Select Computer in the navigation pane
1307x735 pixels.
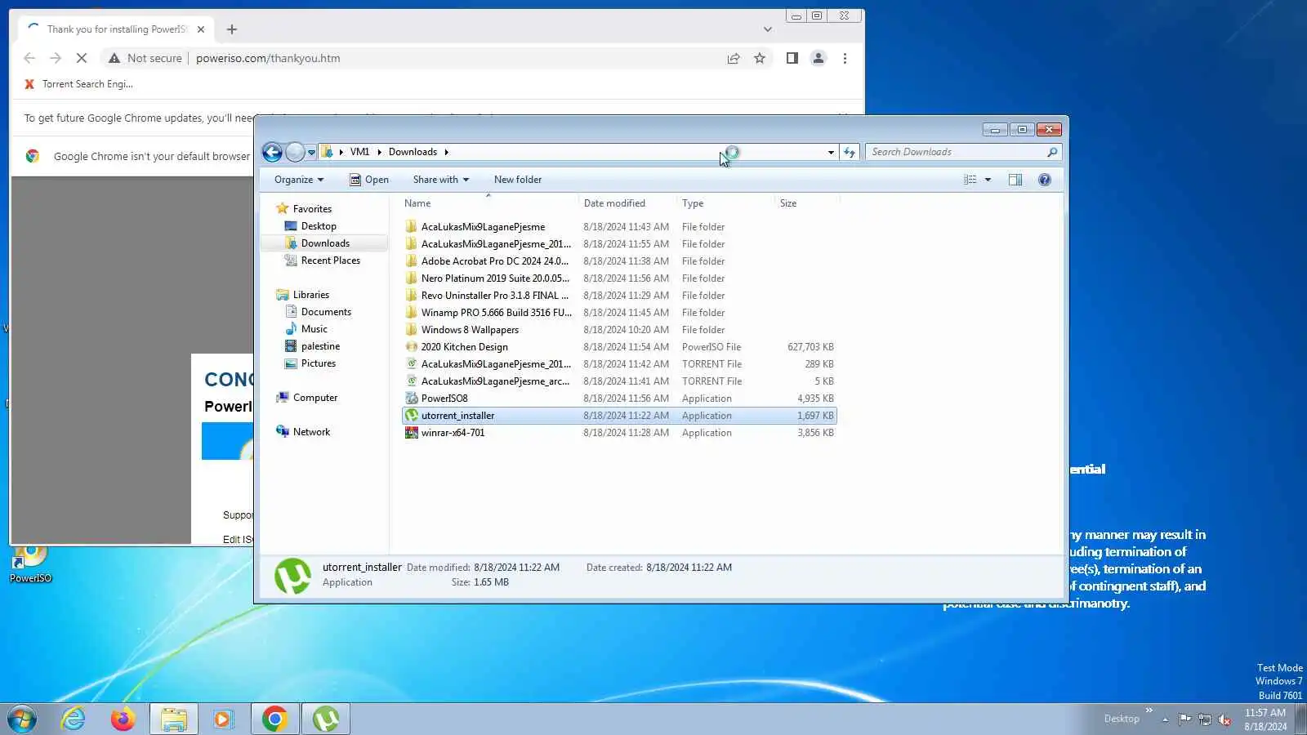click(x=315, y=398)
